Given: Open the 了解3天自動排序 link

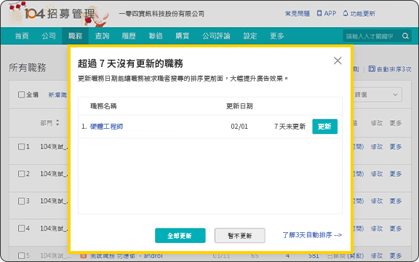Looking at the screenshot, I should (312, 235).
